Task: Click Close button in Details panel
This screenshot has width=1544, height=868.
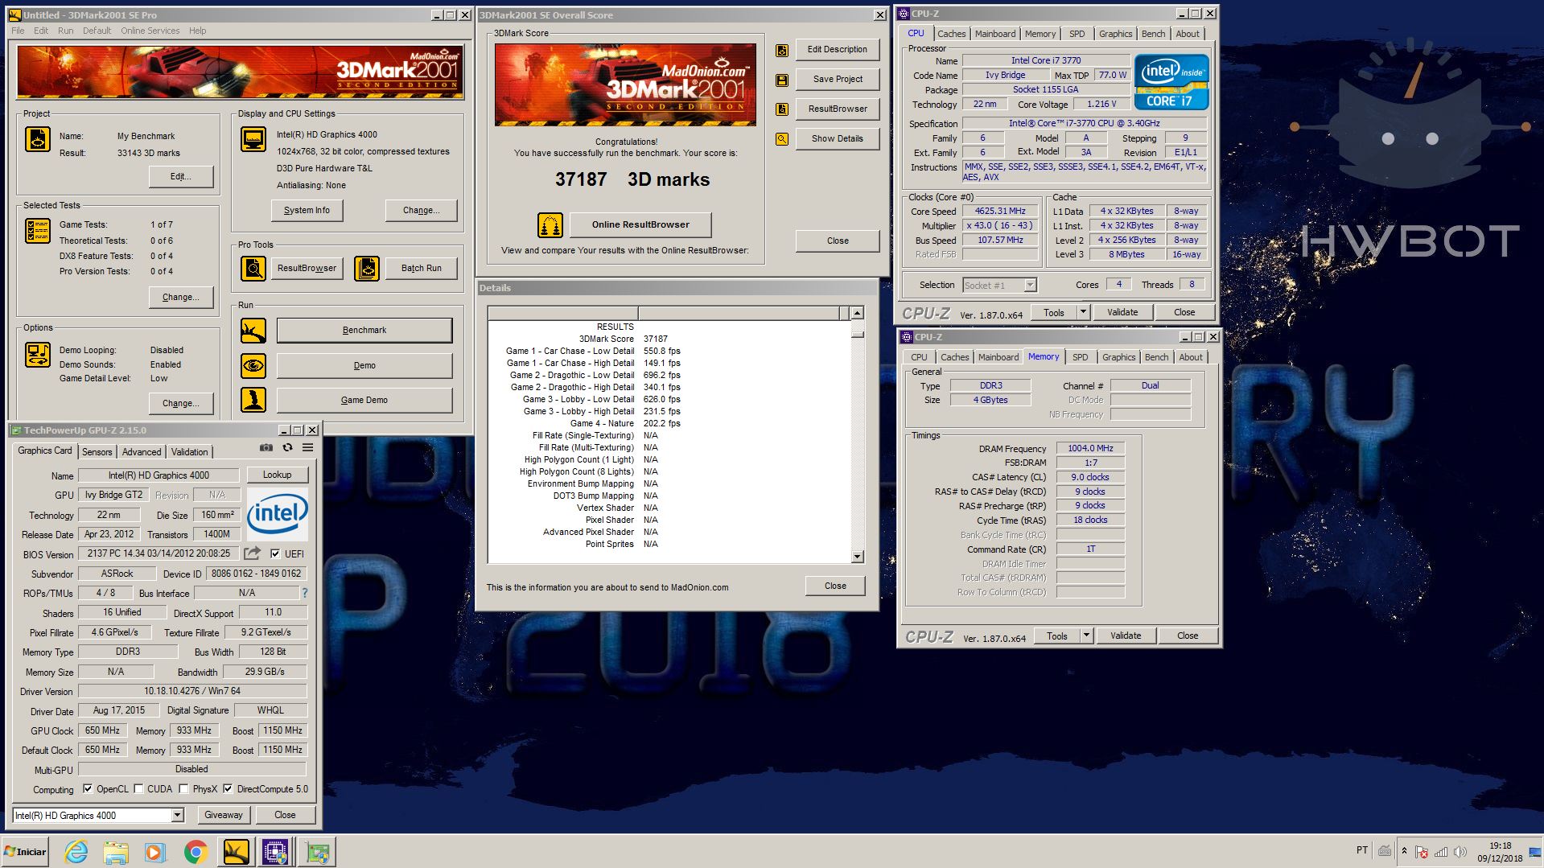Action: pyautogui.click(x=835, y=586)
